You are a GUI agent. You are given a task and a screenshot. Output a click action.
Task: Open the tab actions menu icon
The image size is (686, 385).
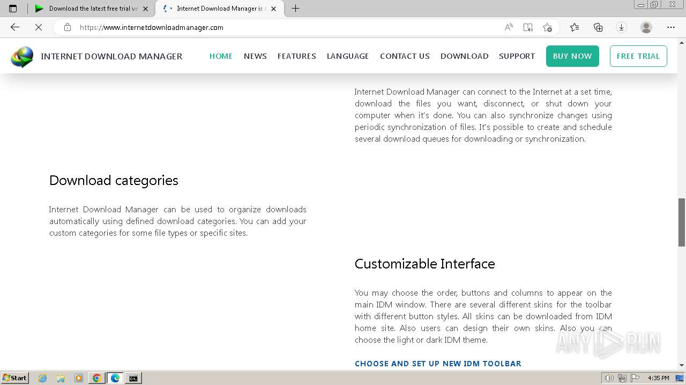(x=13, y=8)
